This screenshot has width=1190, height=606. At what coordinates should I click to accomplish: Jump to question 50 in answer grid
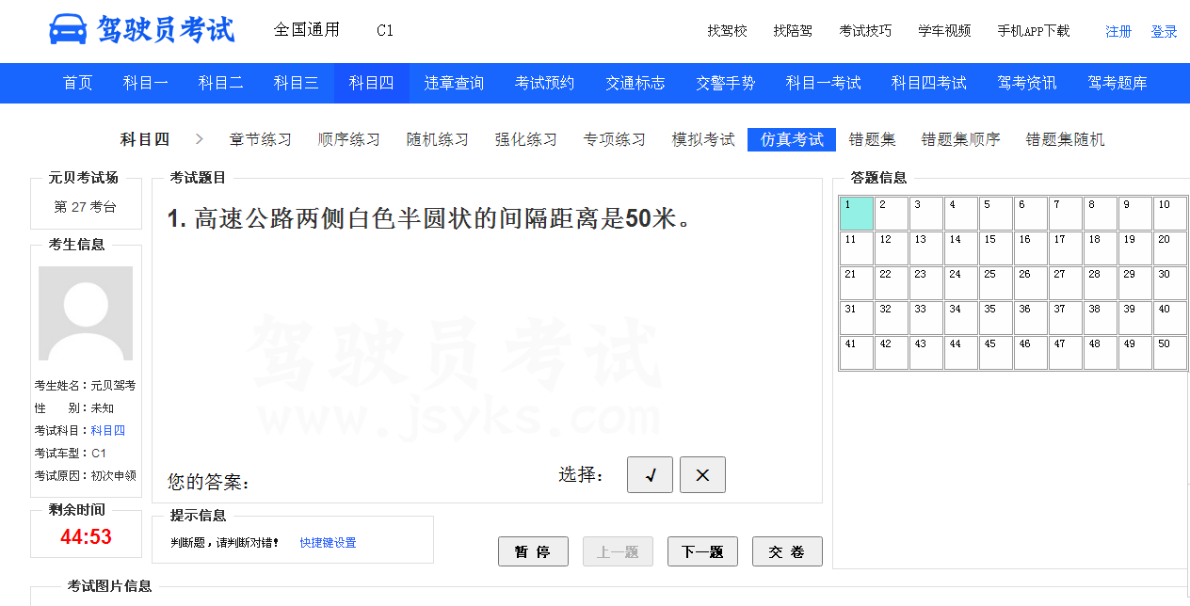(x=1170, y=353)
